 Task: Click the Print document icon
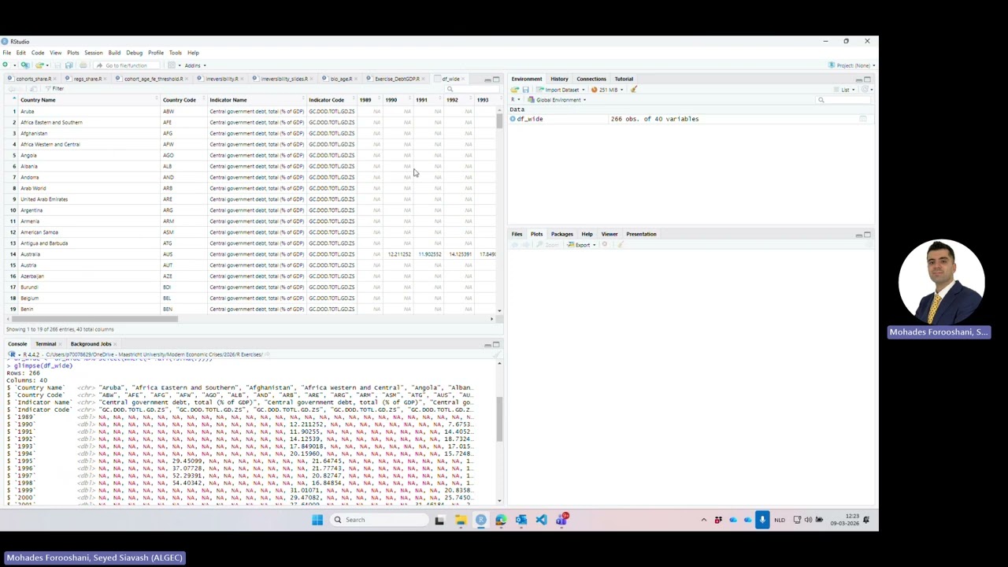[83, 65]
